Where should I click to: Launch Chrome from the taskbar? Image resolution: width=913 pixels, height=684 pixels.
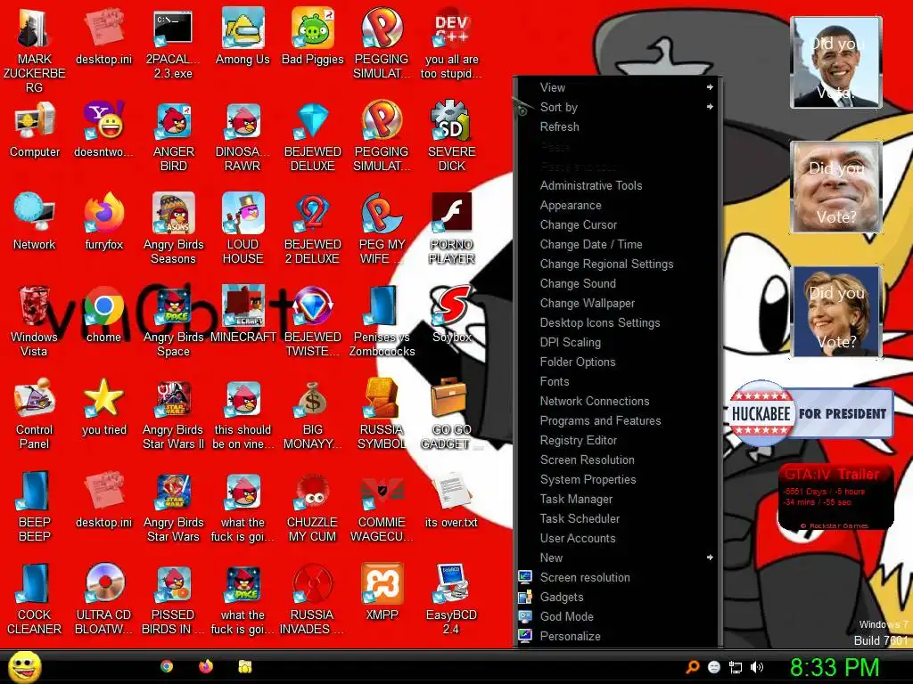[167, 666]
